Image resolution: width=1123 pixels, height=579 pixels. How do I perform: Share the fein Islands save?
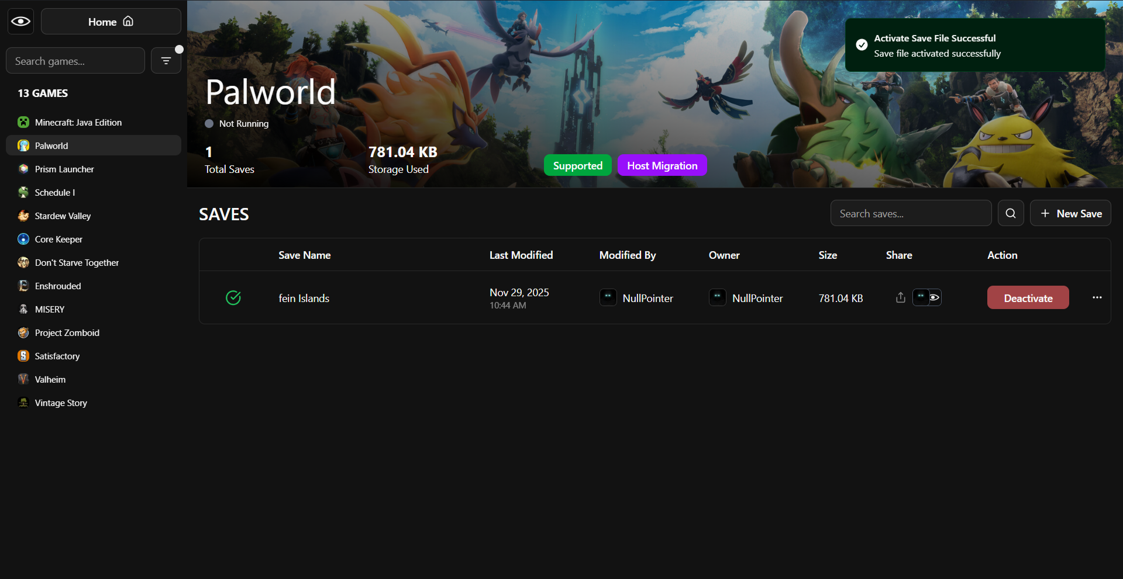click(901, 297)
